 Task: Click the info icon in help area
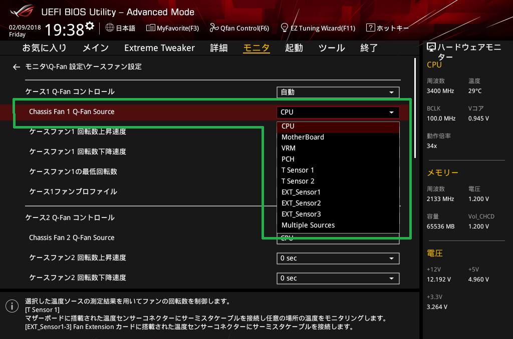coord(12,306)
